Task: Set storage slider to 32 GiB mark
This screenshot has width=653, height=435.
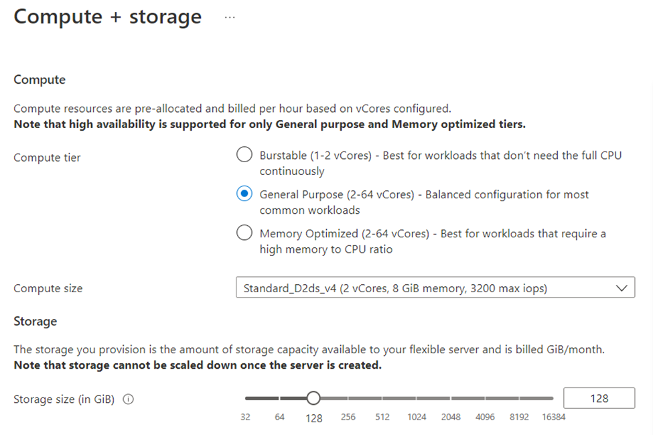Action: tap(246, 398)
